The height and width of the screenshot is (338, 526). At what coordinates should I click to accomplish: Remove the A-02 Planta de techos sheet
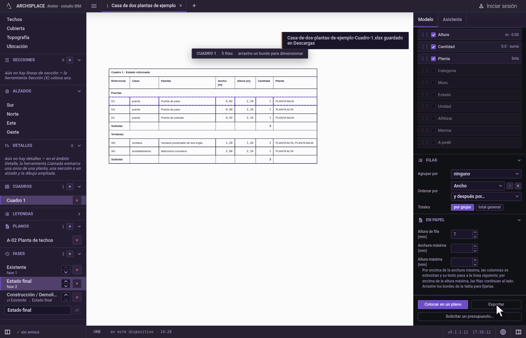(x=77, y=240)
